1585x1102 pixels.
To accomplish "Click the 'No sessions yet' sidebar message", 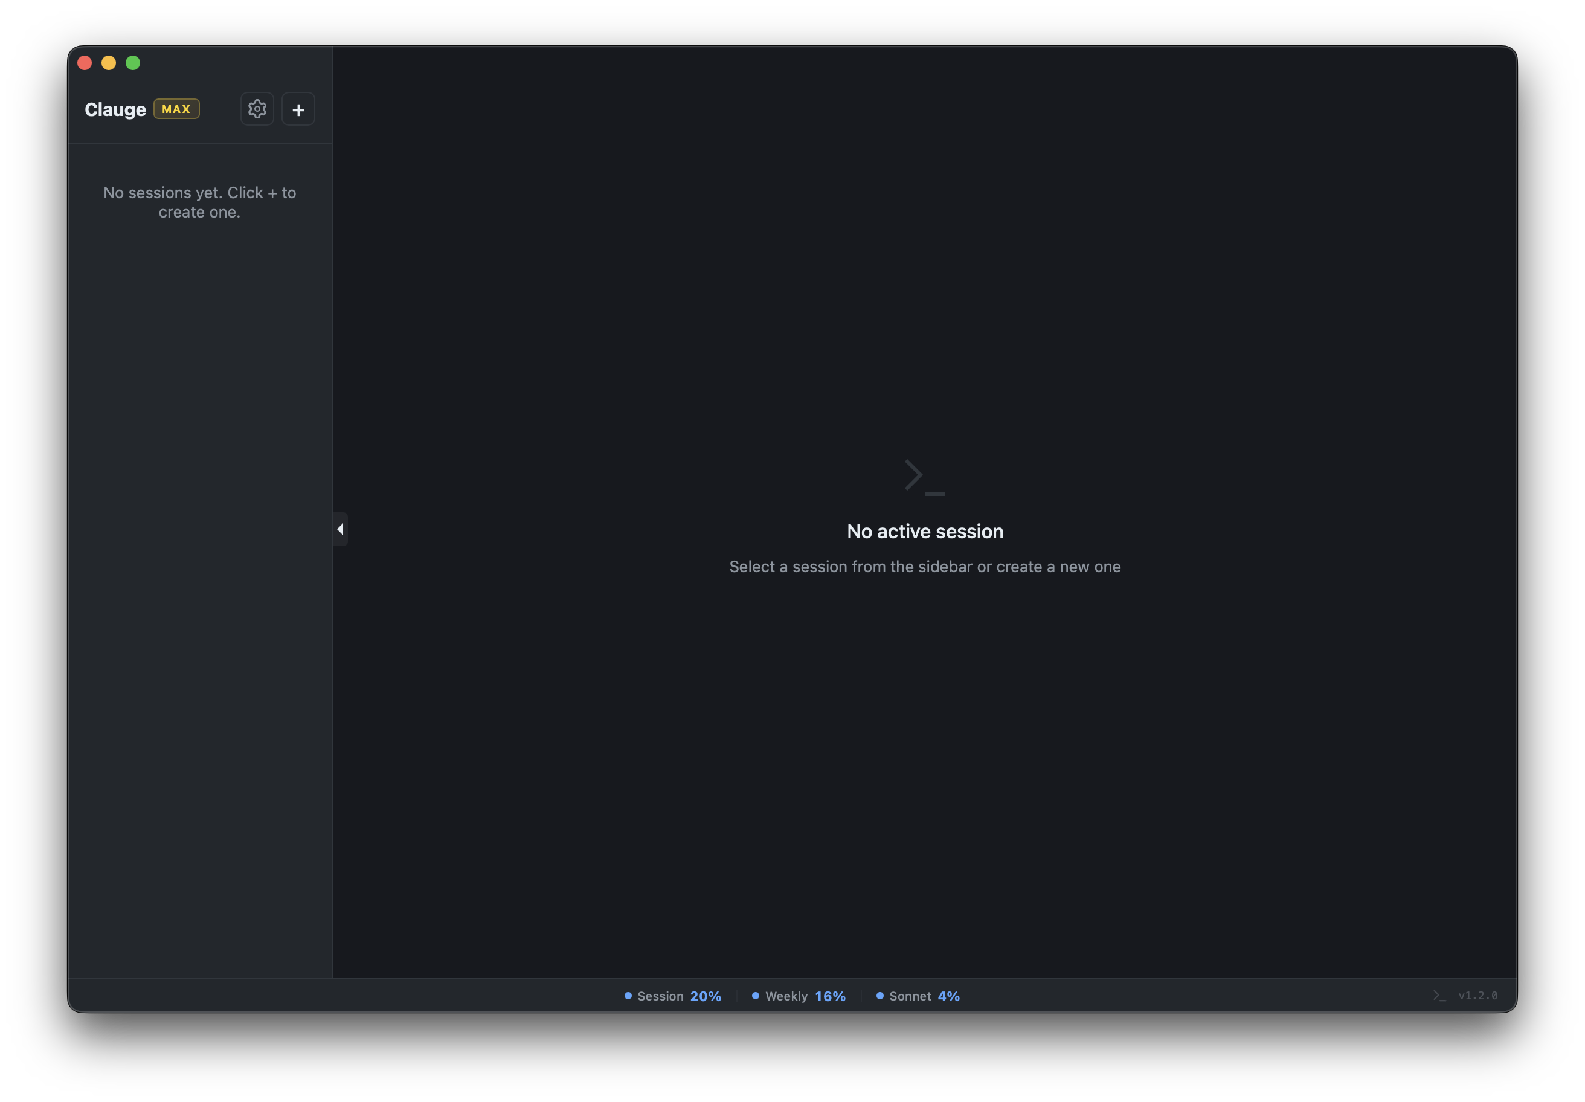I will [x=199, y=202].
